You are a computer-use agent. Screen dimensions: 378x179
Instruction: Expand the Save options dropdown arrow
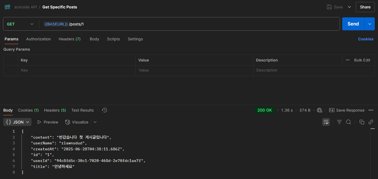click(x=350, y=7)
